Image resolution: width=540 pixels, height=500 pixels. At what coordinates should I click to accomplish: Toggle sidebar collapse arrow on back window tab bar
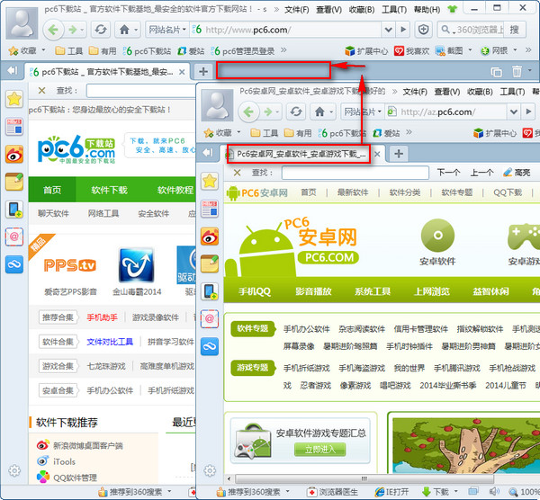[12, 71]
